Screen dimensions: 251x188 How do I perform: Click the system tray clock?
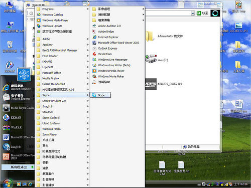pos(240,184)
